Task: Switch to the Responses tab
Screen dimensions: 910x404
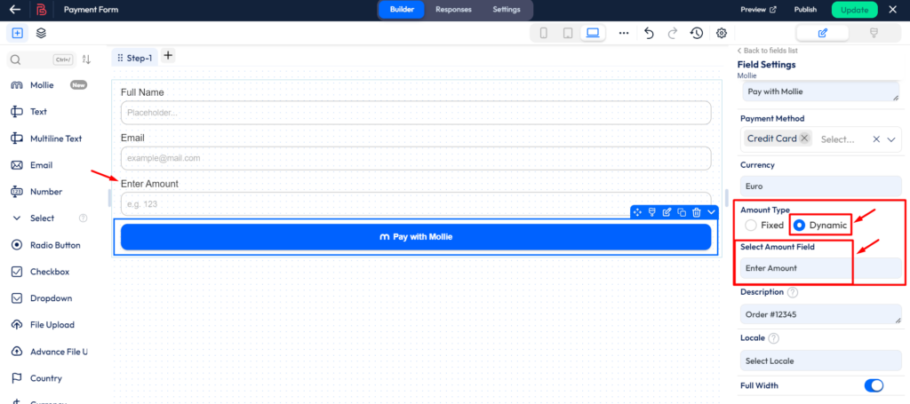Action: [x=454, y=9]
